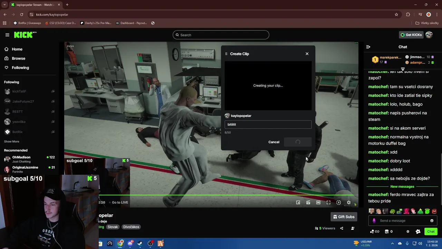Enter fullscreen on video player
The image size is (442, 249).
328,202
